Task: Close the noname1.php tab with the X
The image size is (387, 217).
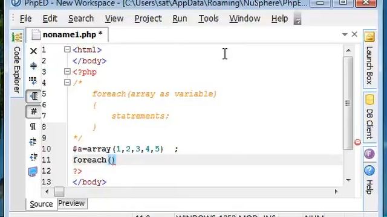Action: click(x=354, y=34)
